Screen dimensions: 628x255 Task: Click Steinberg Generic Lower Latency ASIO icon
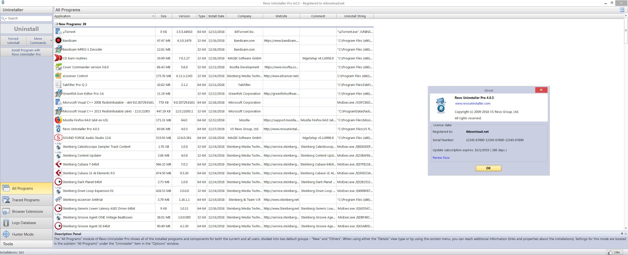pos(58,208)
